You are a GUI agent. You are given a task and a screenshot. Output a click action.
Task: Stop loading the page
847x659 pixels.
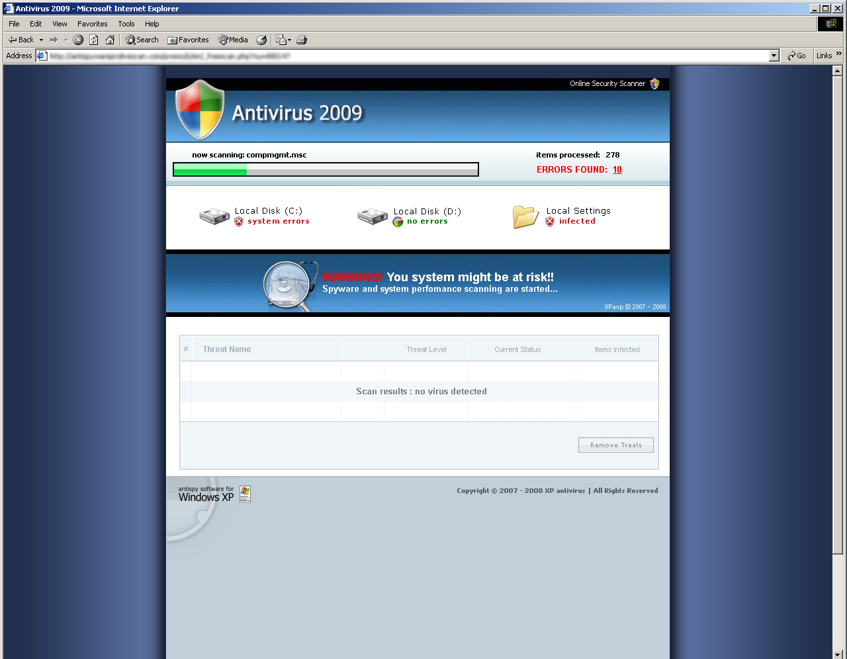(78, 40)
